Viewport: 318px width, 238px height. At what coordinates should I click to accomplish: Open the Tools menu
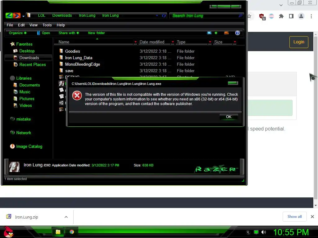point(47,25)
